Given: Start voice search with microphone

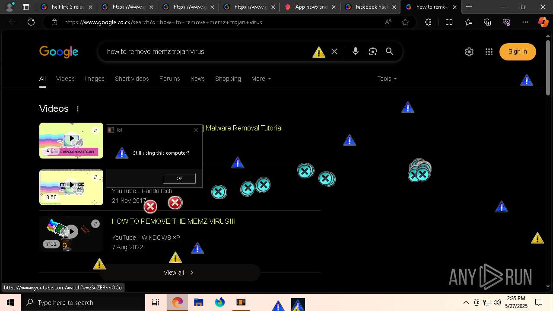Looking at the screenshot, I should [356, 51].
